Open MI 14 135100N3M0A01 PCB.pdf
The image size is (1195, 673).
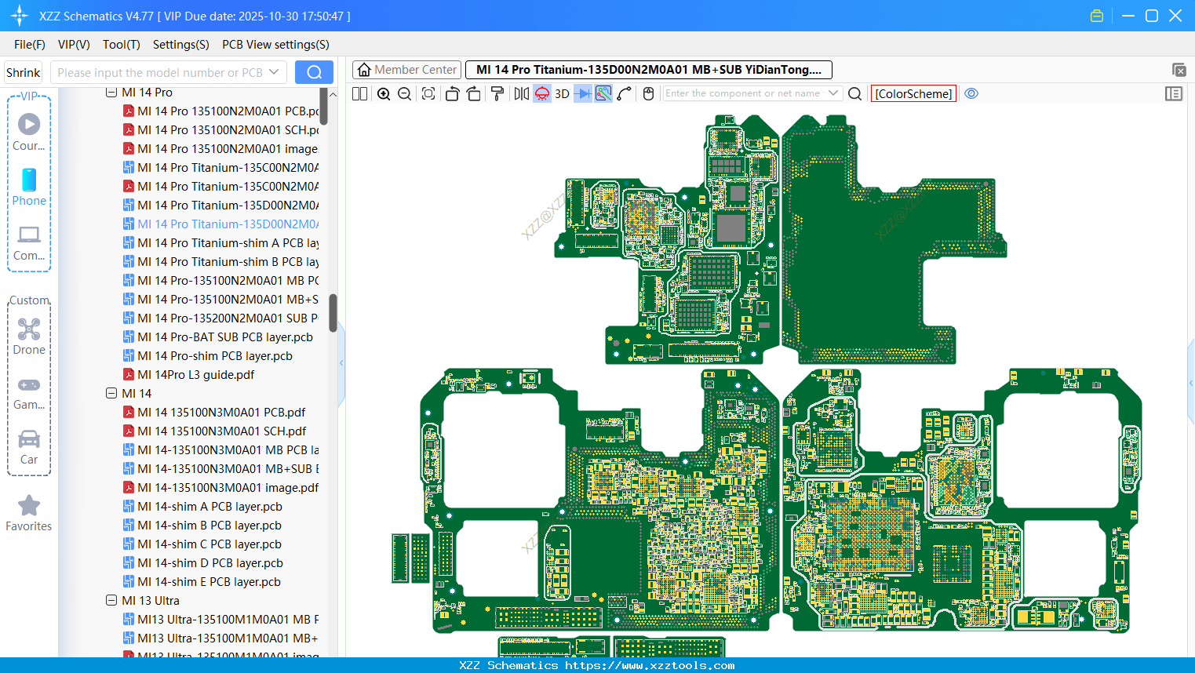pos(214,413)
